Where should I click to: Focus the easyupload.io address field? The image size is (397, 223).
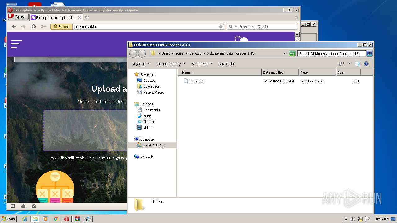tap(146, 27)
